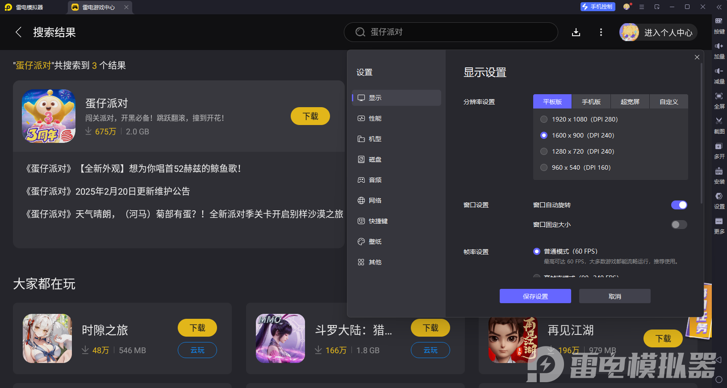Take a screenshot using the 截图 icon

pos(719,125)
